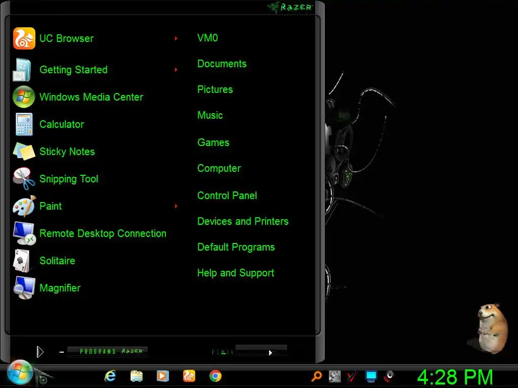Open the Control Panel
The height and width of the screenshot is (388, 518).
coord(227,196)
